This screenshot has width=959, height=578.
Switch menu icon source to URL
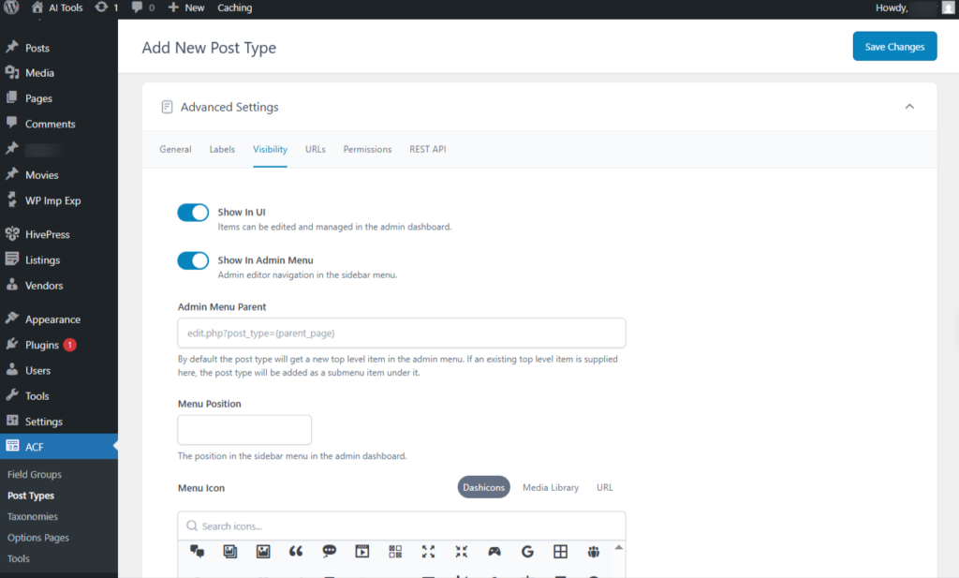[x=605, y=487]
